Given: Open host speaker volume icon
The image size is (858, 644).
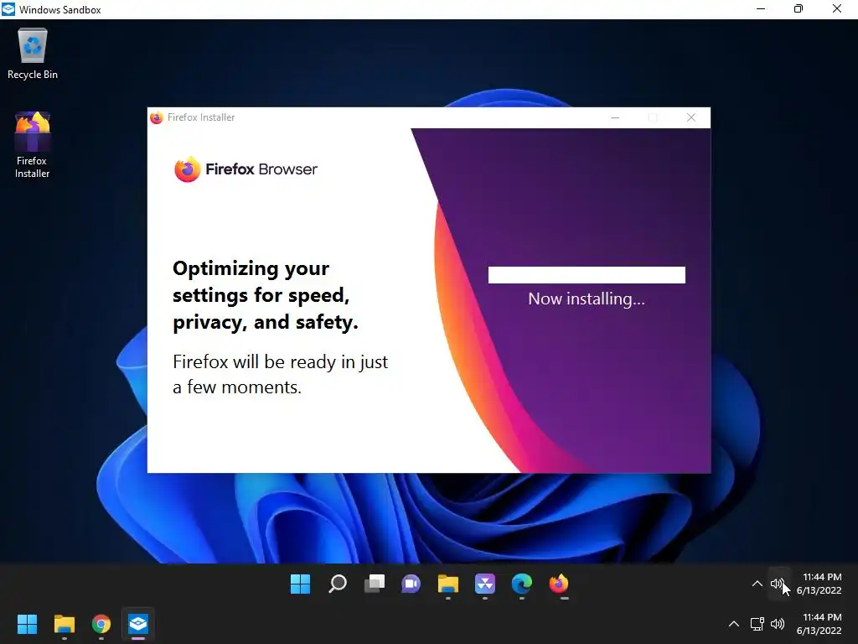Looking at the screenshot, I should [x=778, y=624].
